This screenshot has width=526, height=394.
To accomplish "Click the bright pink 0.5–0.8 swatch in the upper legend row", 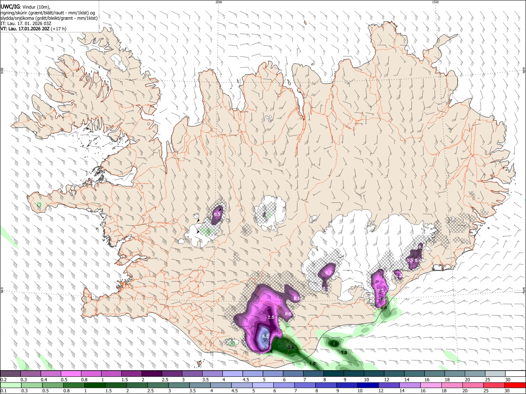I will (71, 374).
